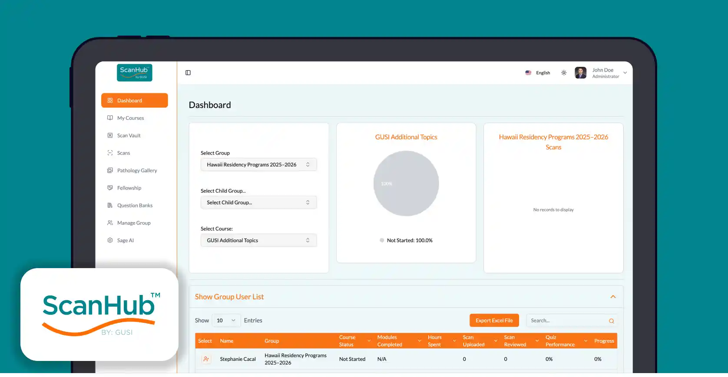Click the search magnifier icon
Viewport: 728px width, 377px height.
[x=611, y=321]
